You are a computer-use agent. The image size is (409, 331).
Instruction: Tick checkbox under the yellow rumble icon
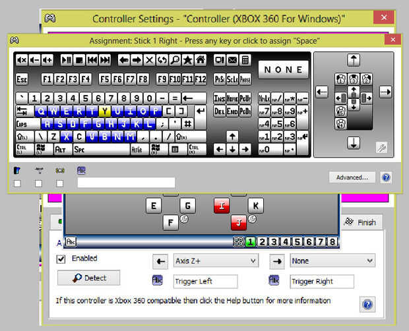(x=60, y=183)
